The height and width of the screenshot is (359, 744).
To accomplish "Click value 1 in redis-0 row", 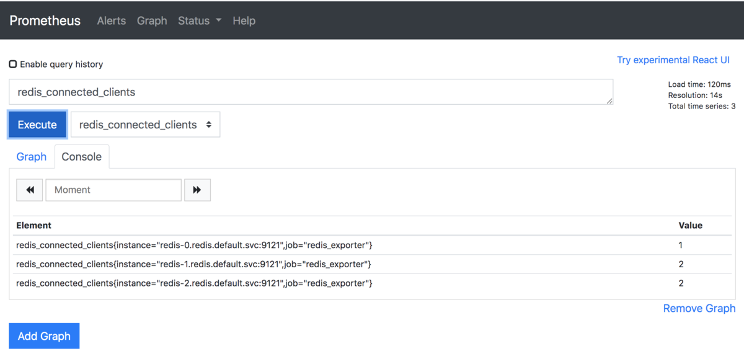I will coord(681,245).
